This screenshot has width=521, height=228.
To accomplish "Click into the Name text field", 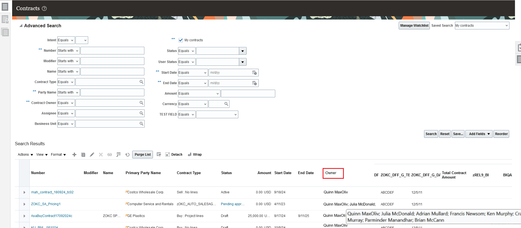I will [x=112, y=72].
